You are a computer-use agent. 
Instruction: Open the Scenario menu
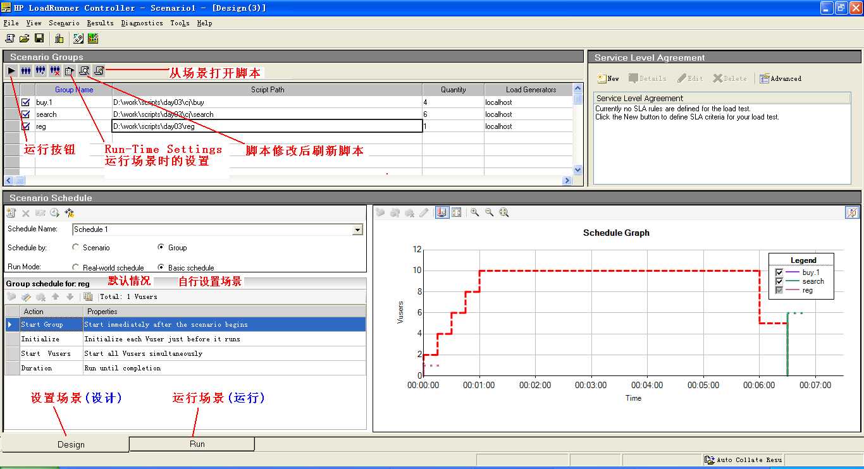pyautogui.click(x=64, y=23)
